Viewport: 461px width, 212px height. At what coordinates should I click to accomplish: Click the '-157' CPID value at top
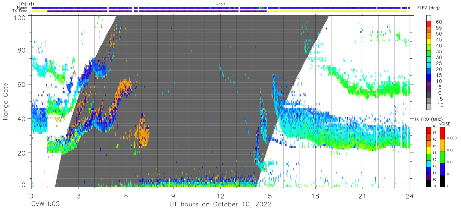coord(220,4)
